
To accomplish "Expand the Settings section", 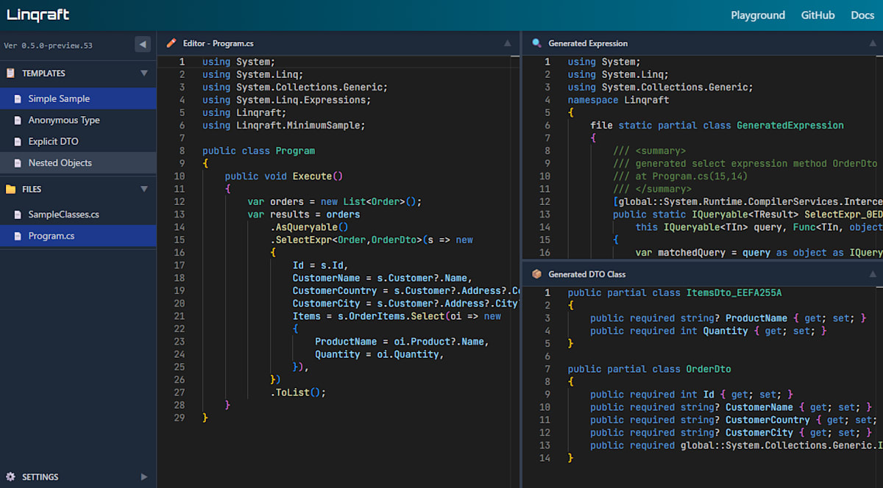I will click(x=144, y=477).
